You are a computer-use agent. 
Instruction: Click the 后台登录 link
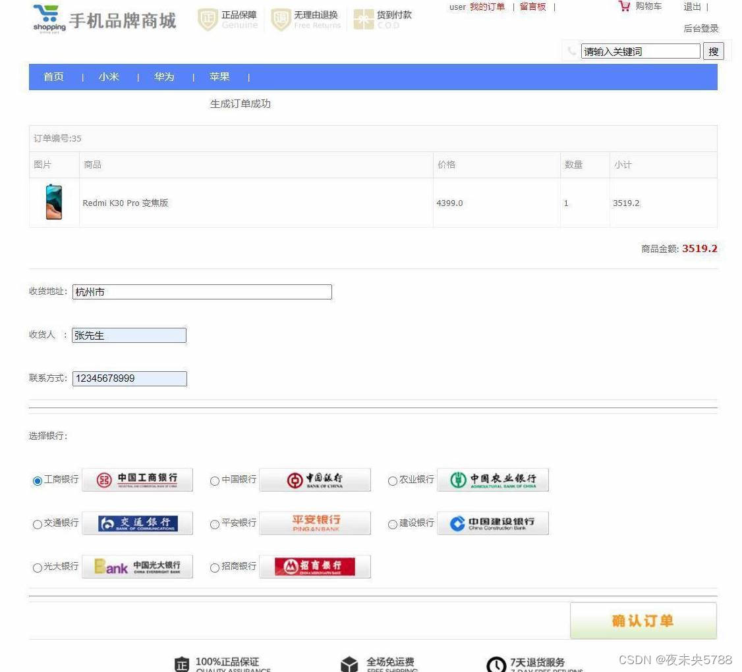[701, 28]
